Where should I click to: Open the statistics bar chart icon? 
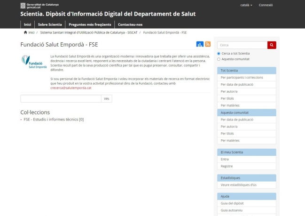200,44
